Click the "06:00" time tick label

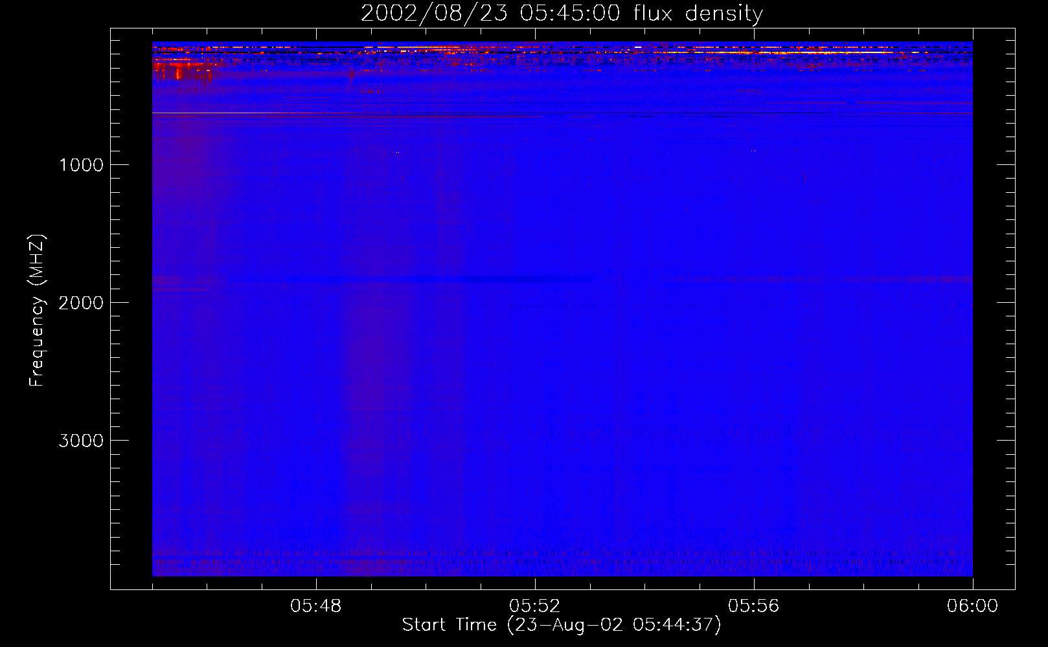pyautogui.click(x=972, y=606)
